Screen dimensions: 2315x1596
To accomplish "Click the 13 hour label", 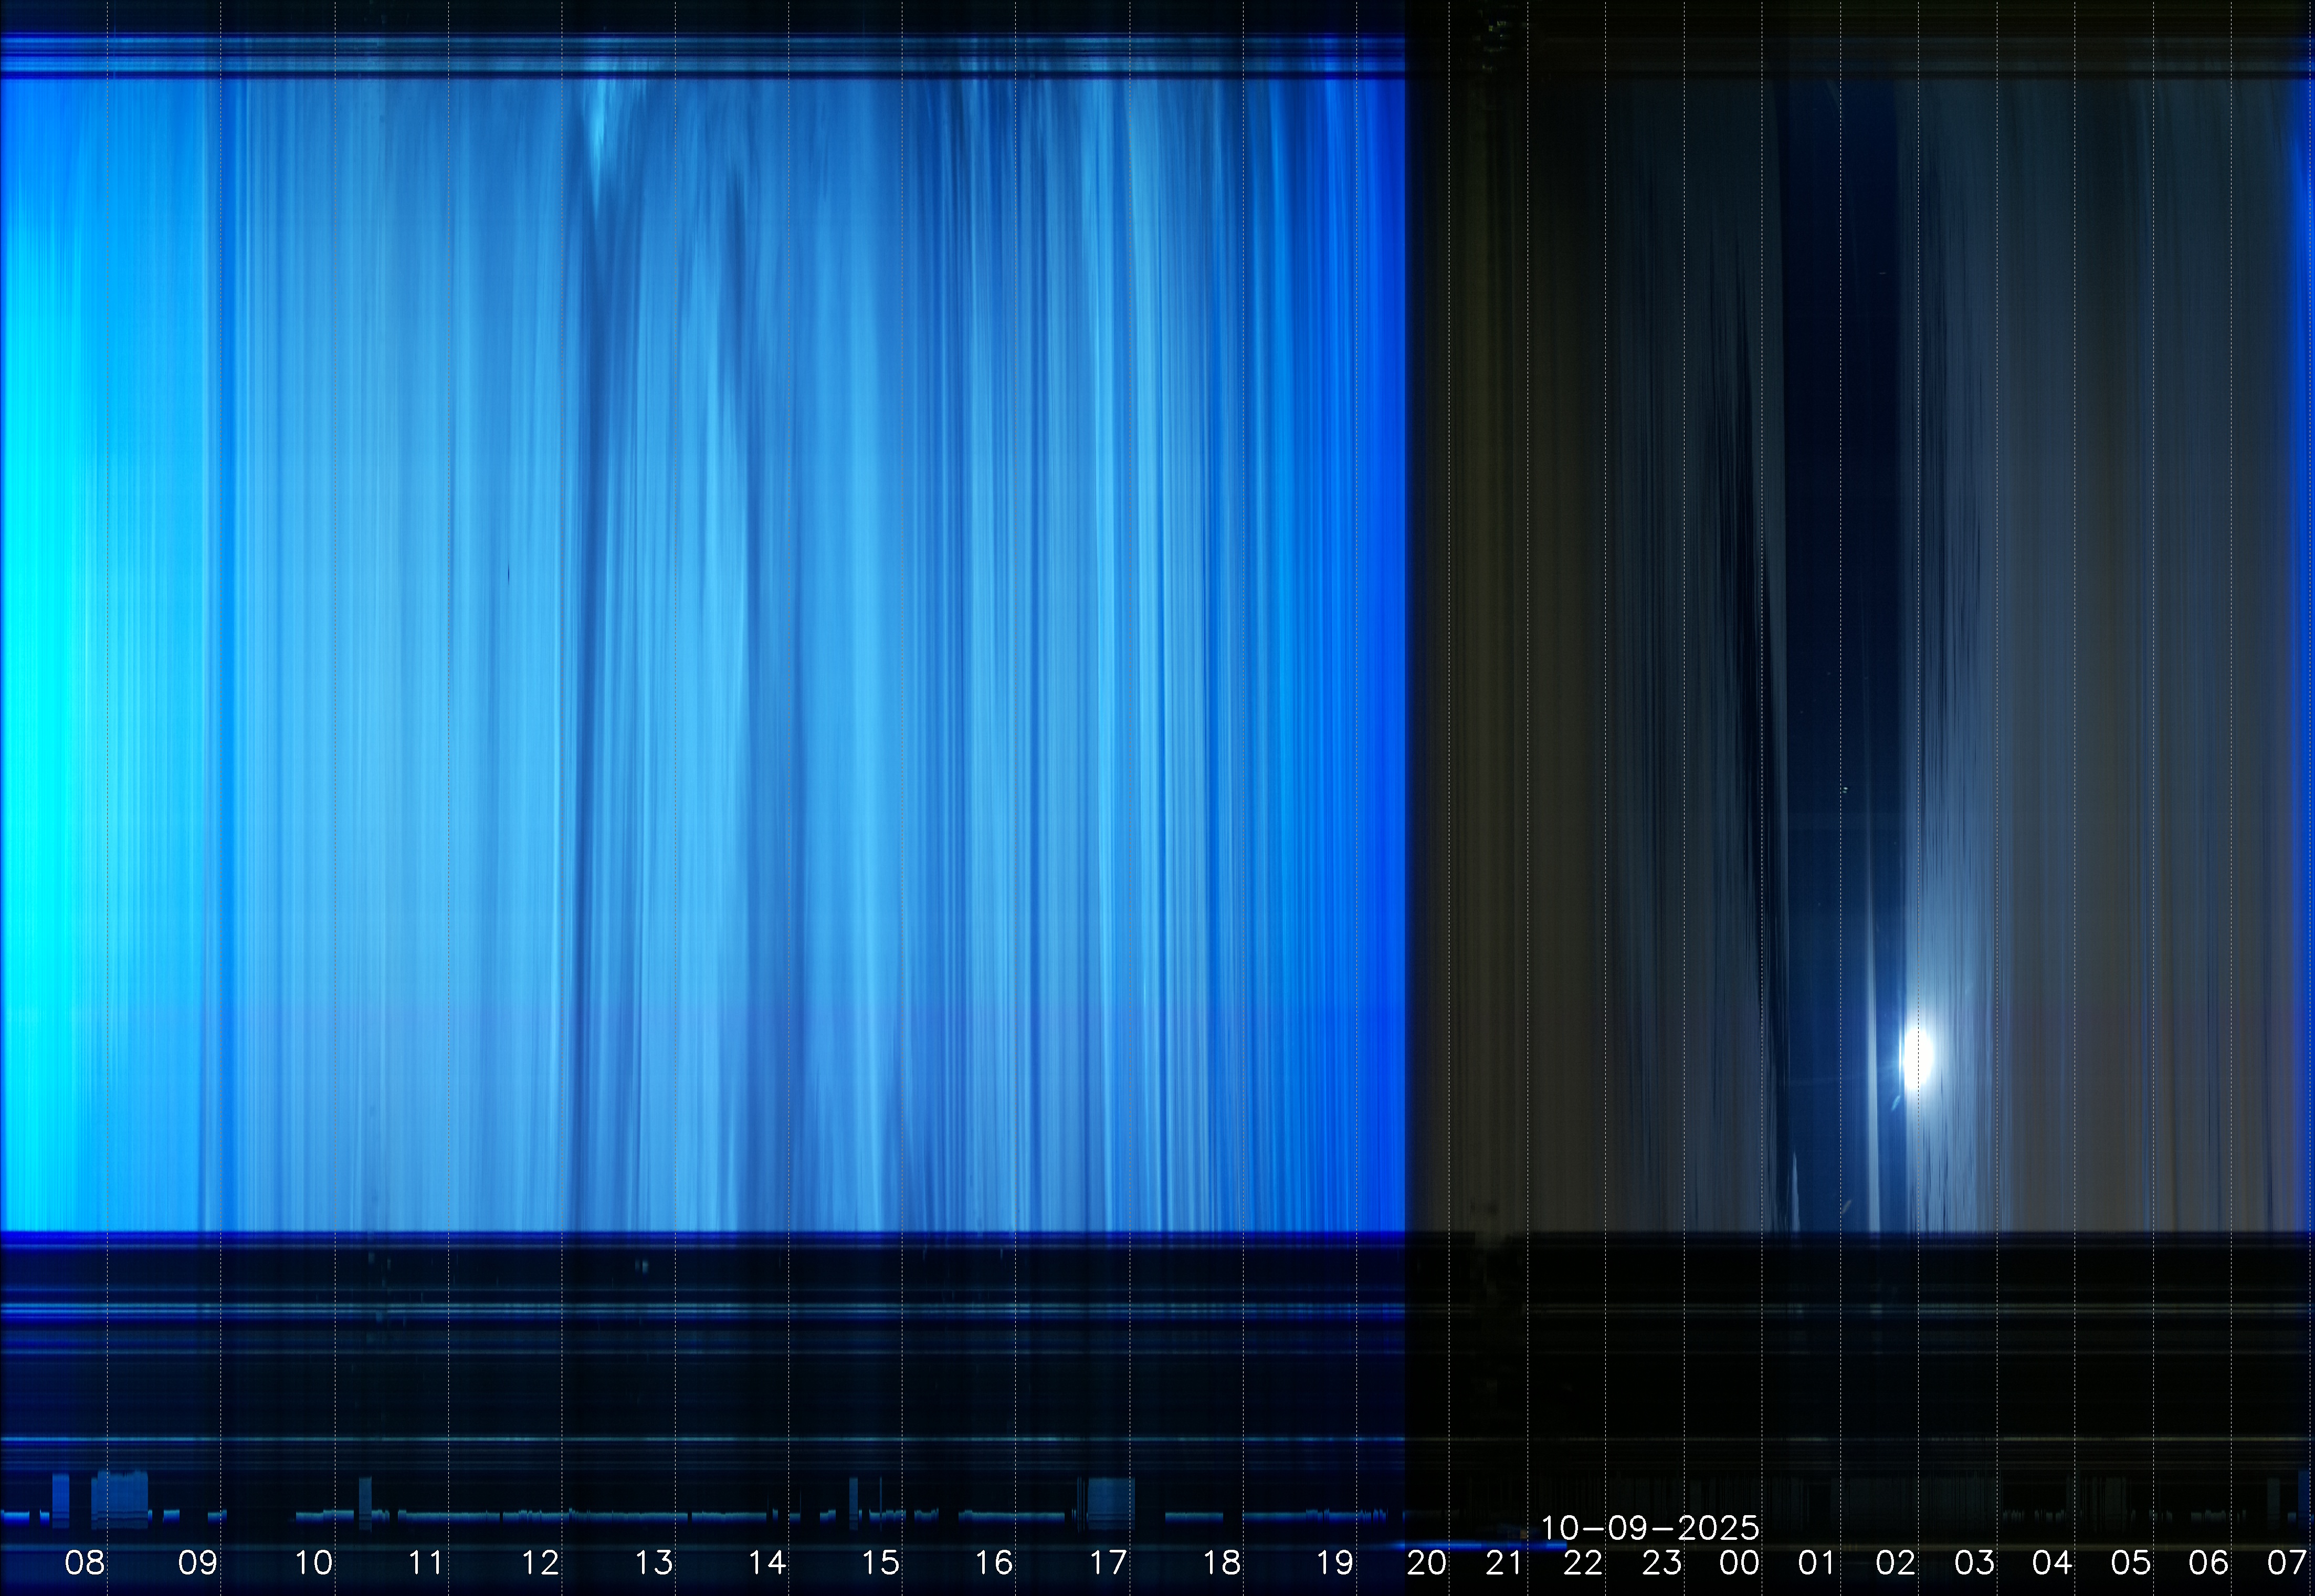I will pos(654,1562).
